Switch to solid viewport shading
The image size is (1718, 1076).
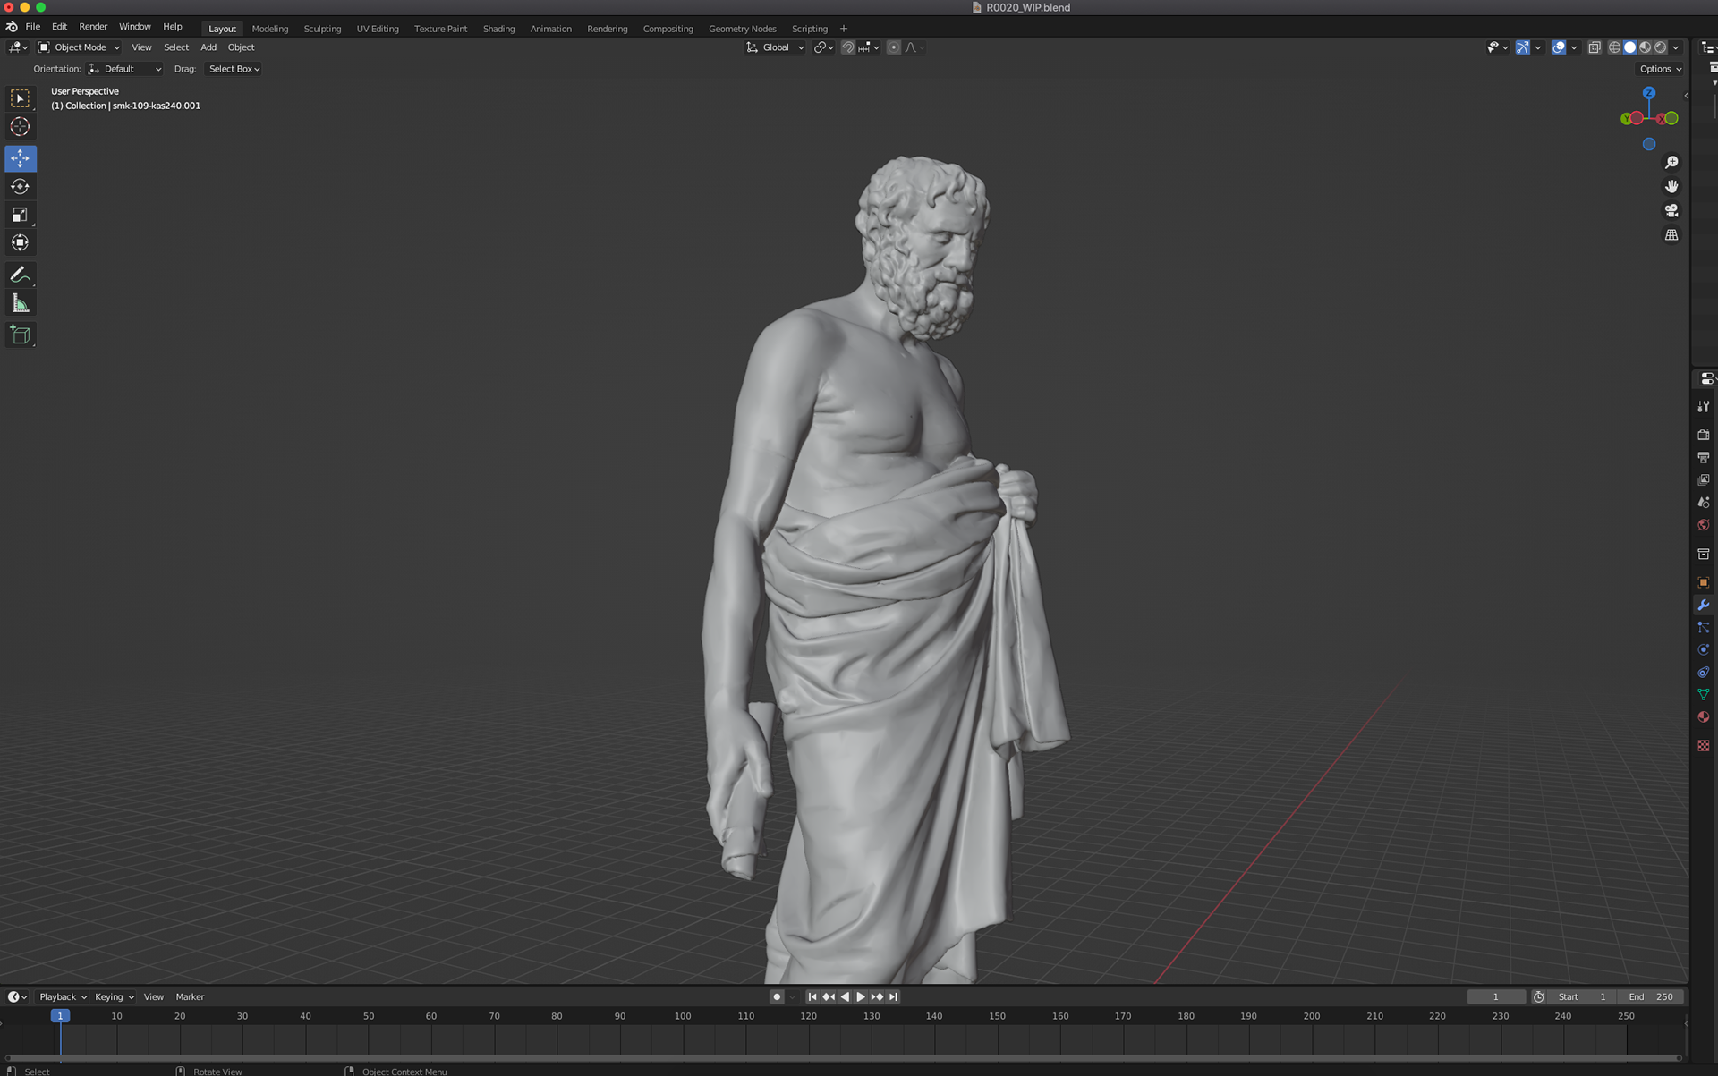pos(1629,47)
